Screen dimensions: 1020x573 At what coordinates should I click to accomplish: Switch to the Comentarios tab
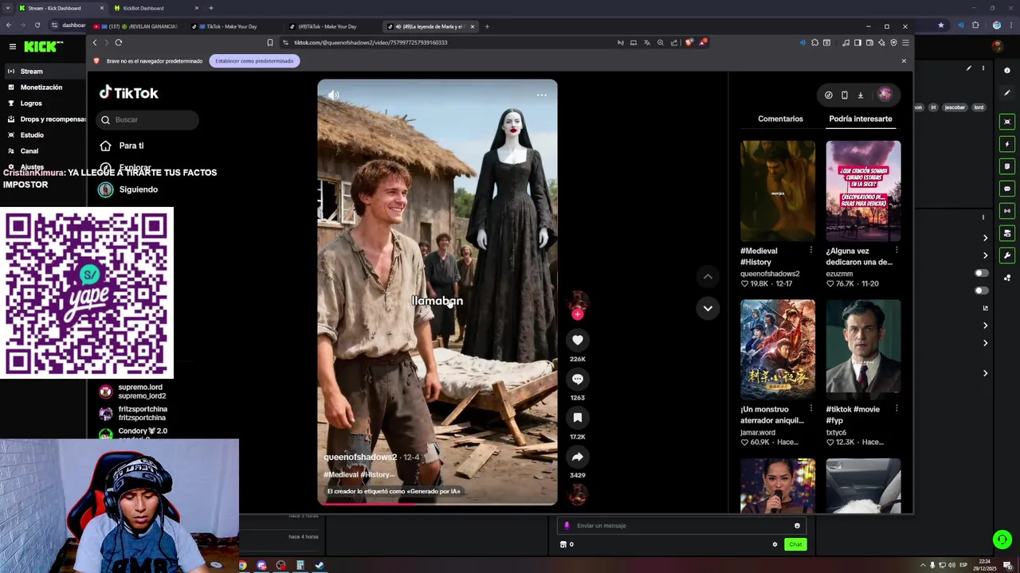click(780, 119)
